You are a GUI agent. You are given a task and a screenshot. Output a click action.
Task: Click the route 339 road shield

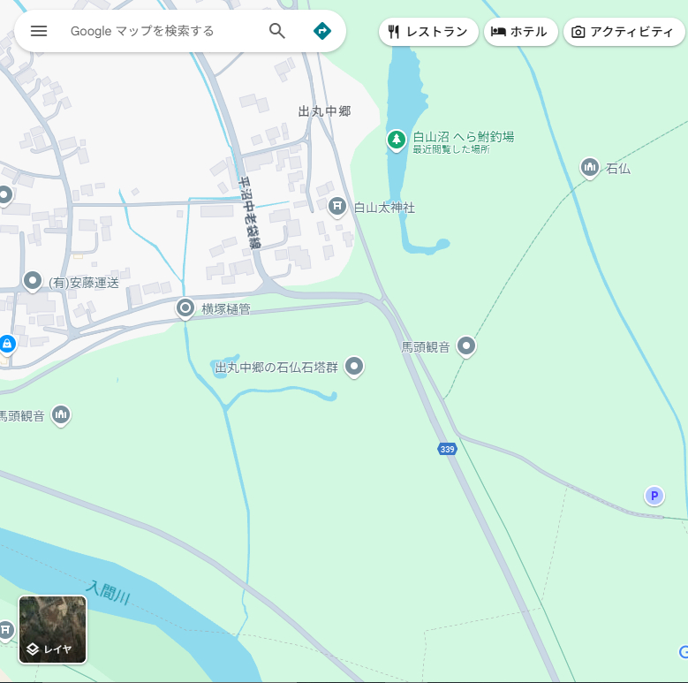[447, 449]
